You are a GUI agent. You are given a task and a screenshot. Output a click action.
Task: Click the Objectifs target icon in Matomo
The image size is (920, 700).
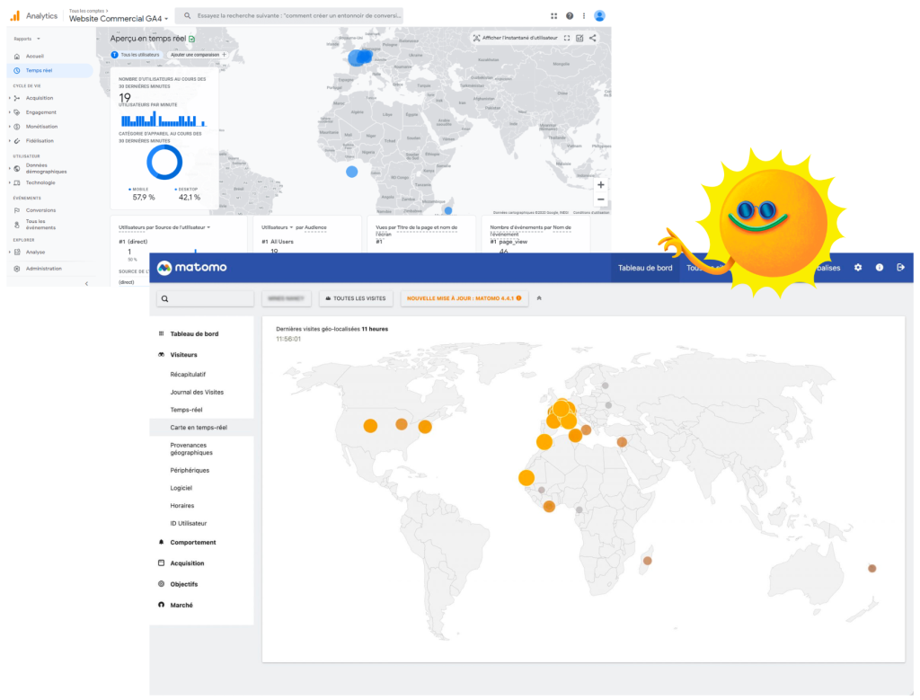162,584
